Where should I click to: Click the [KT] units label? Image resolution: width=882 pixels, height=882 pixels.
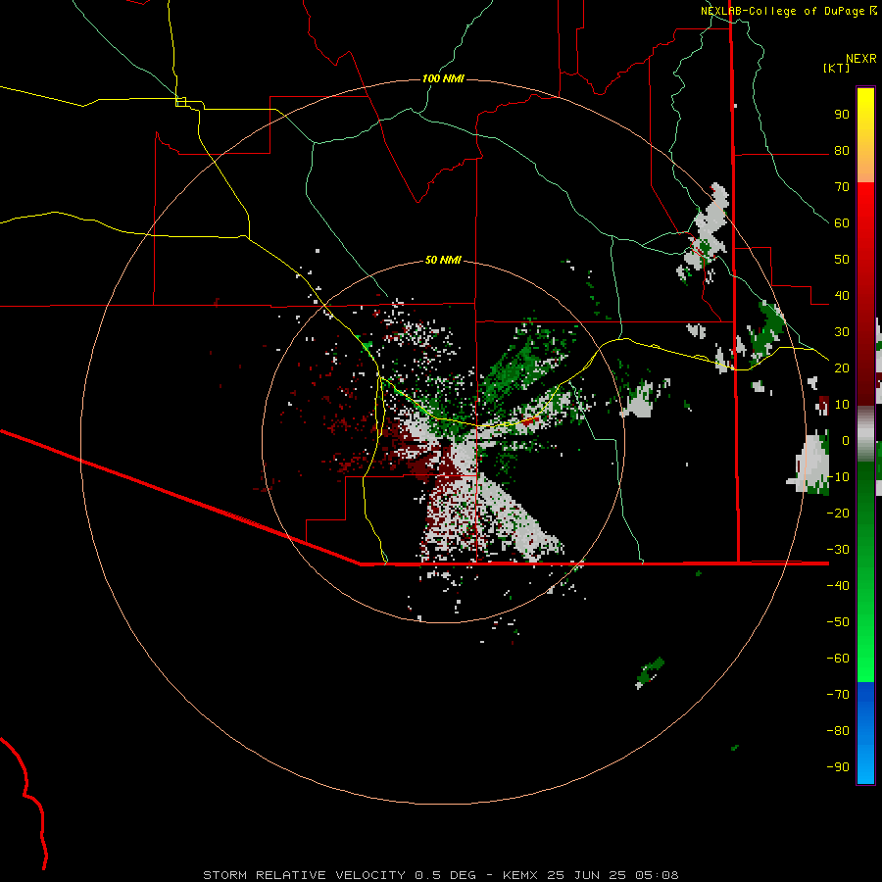(837, 68)
